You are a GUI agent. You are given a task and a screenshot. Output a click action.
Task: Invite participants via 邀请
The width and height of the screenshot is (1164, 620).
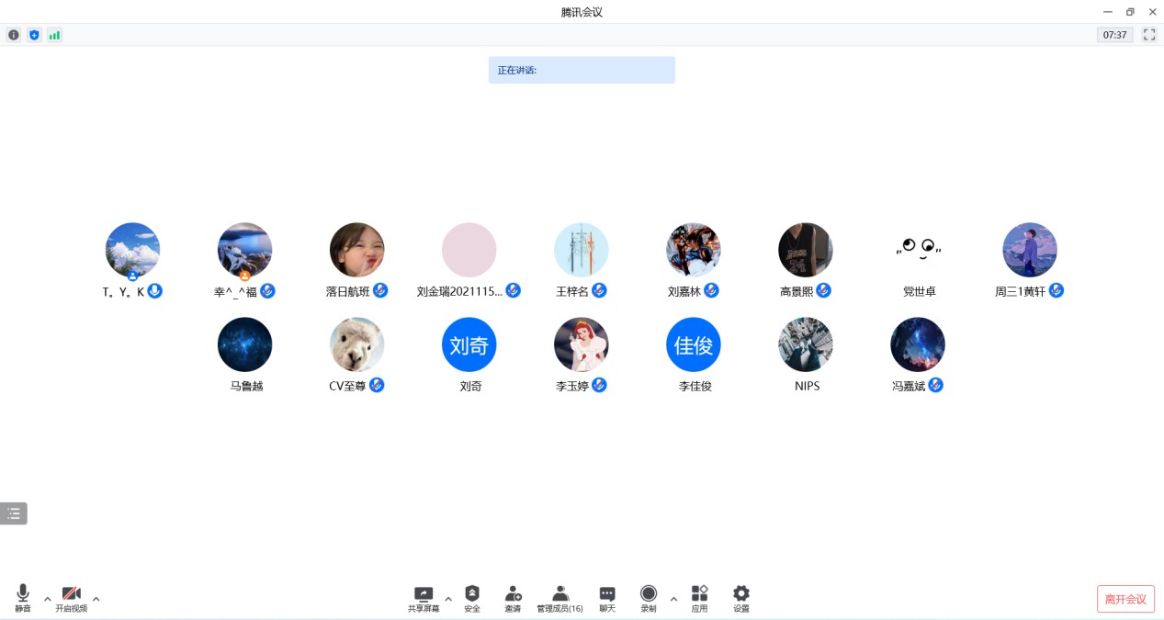513,599
